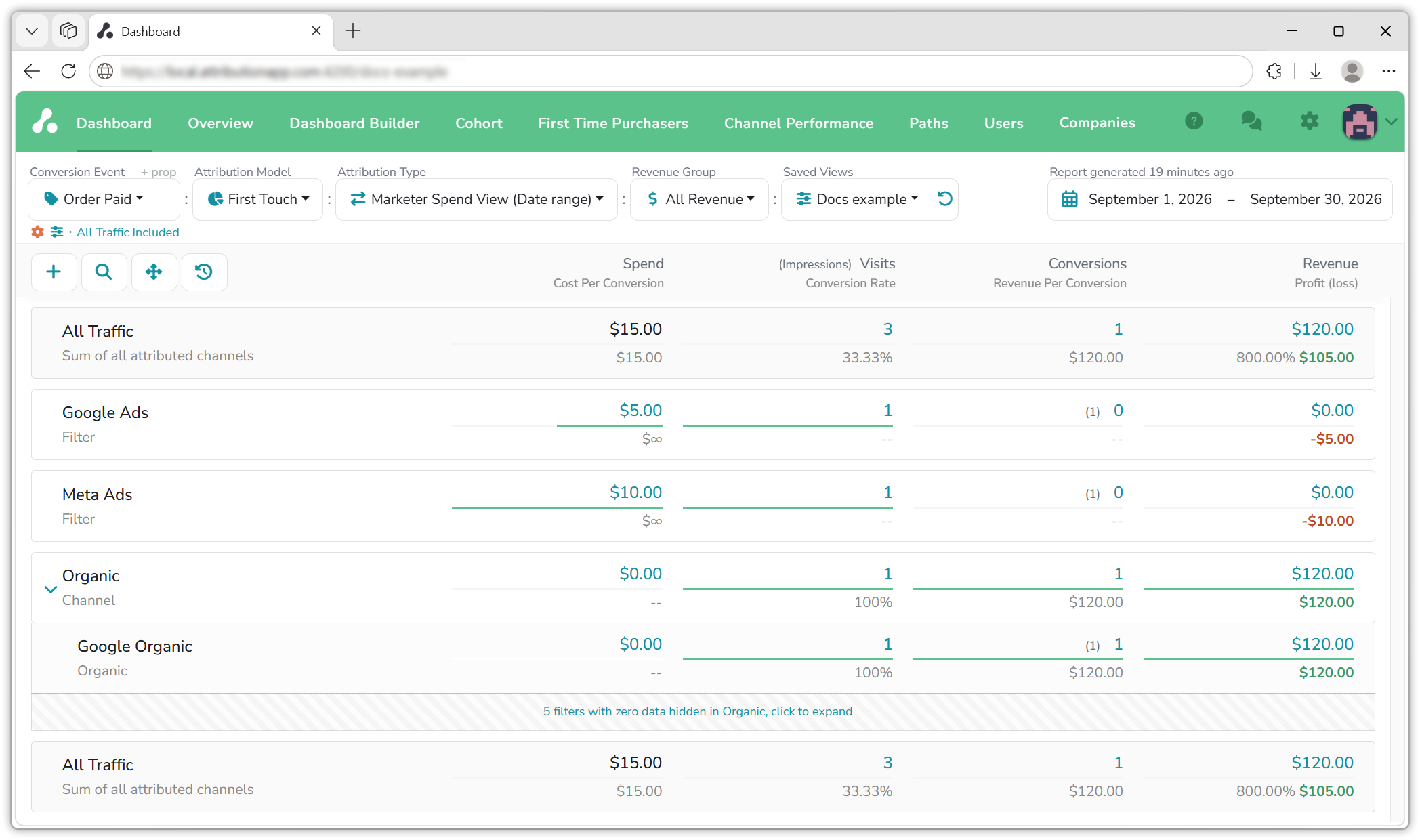Click the Visits column header
The width and height of the screenshot is (1420, 840).
coord(877,264)
